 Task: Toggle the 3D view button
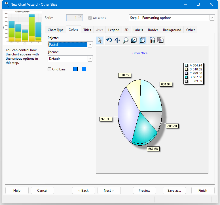[142, 40]
